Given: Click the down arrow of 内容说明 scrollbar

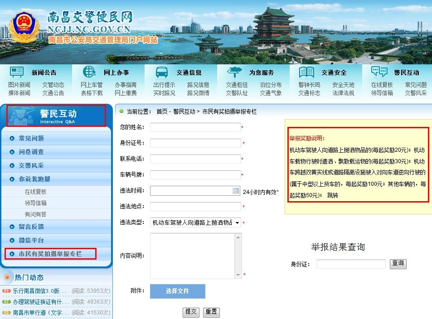Looking at the screenshot, I should [238, 275].
